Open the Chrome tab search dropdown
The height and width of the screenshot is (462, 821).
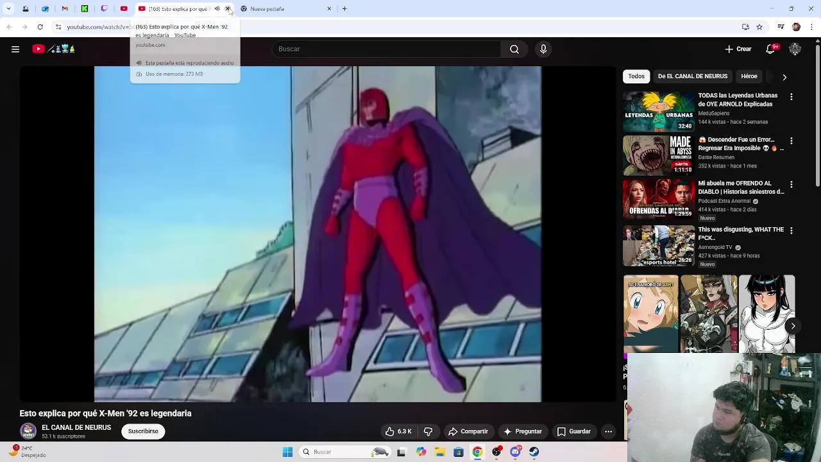pyautogui.click(x=8, y=9)
